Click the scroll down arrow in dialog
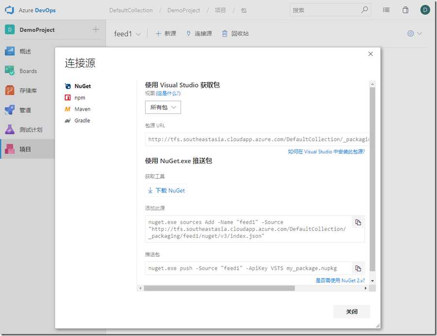 click(x=372, y=281)
